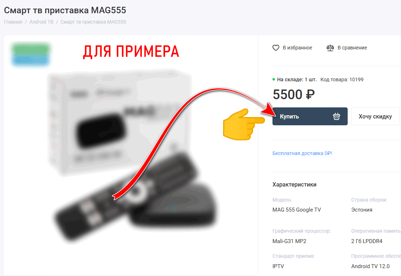Add product via Купить button
Image resolution: width=401 pixels, height=276 pixels.
coord(310,116)
